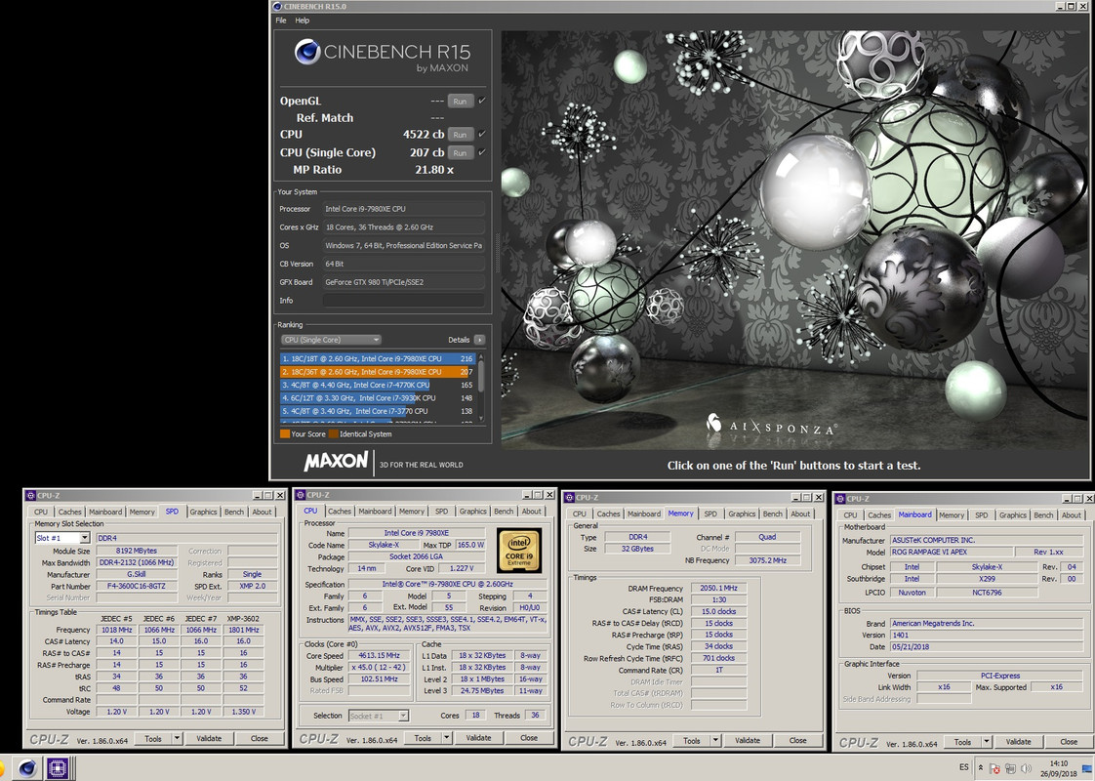Switch to CPU tab in Mainboard window

(850, 515)
